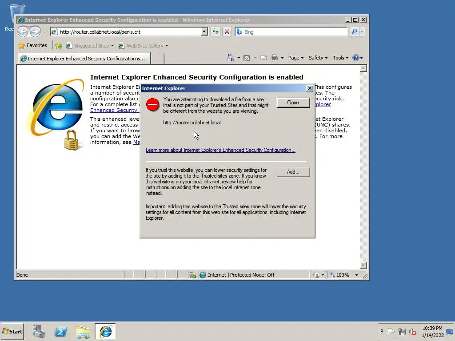
Task: Click the Forward navigation arrow
Action: coord(36,32)
